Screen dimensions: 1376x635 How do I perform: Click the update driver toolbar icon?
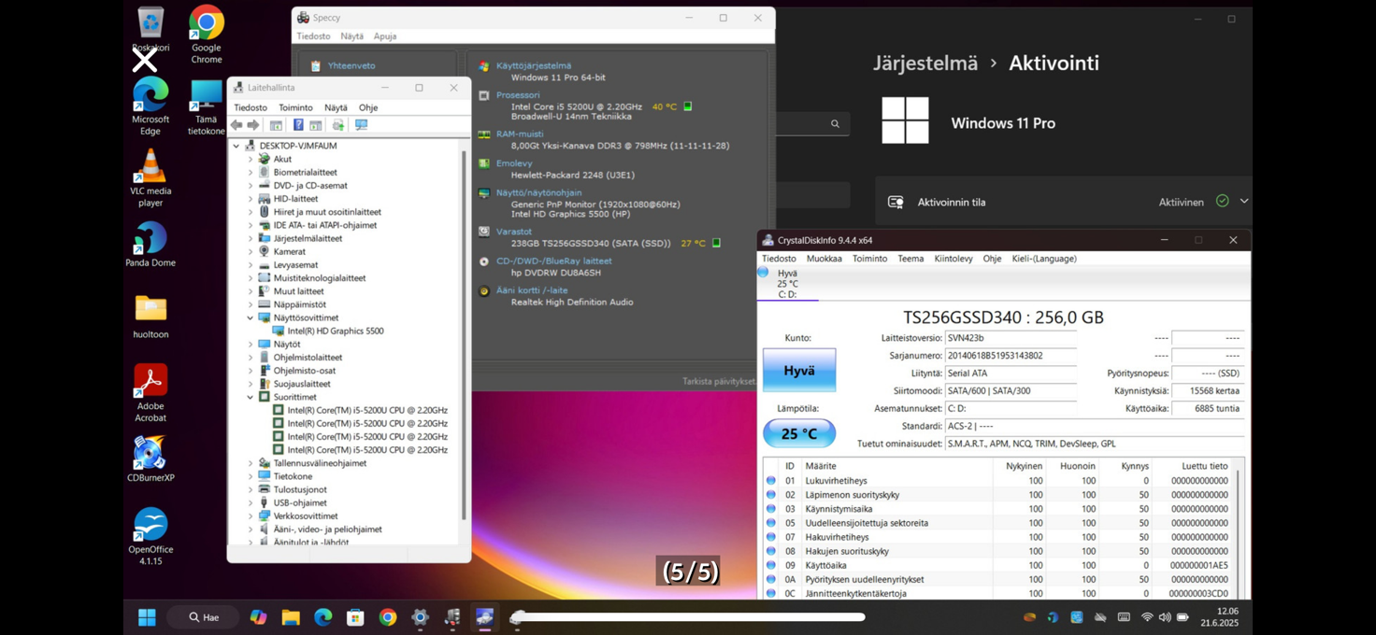pyautogui.click(x=337, y=125)
